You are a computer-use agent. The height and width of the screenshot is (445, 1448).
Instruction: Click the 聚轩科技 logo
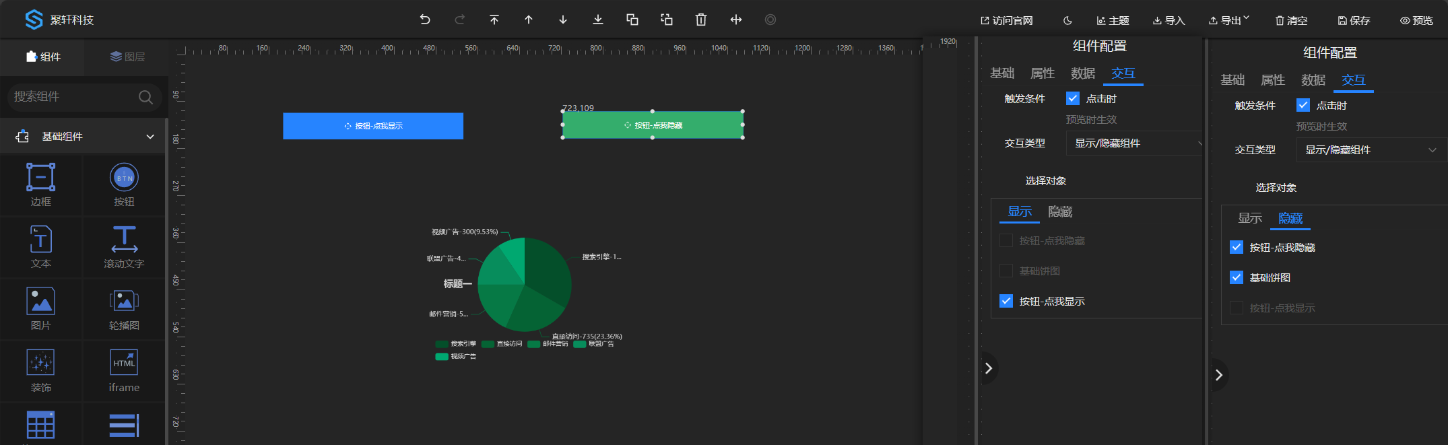point(59,20)
